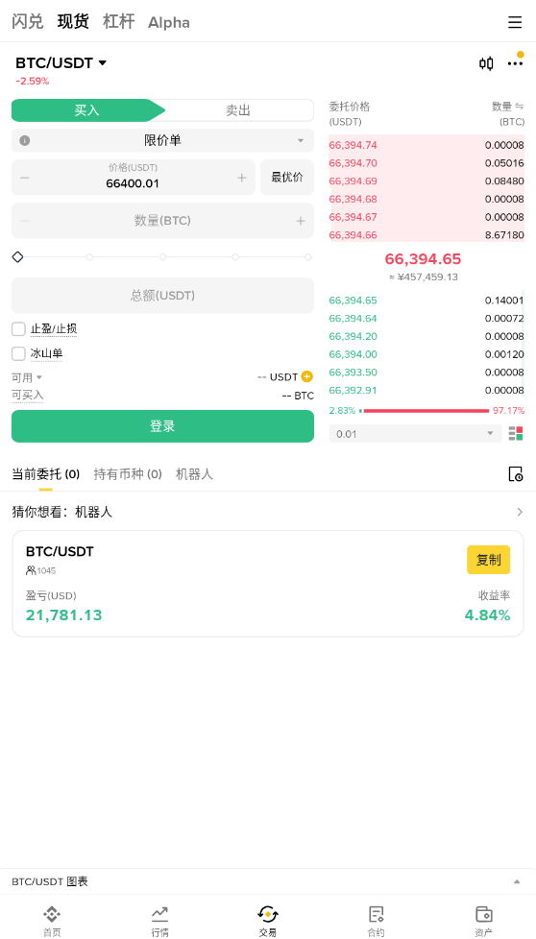Image resolution: width=536 pixels, height=939 pixels.
Task: Switch to the 卖出 sell side
Action: (x=238, y=110)
